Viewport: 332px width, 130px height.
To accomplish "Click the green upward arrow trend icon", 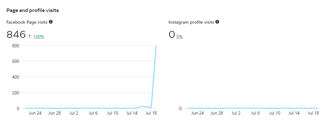I will pyautogui.click(x=30, y=37).
